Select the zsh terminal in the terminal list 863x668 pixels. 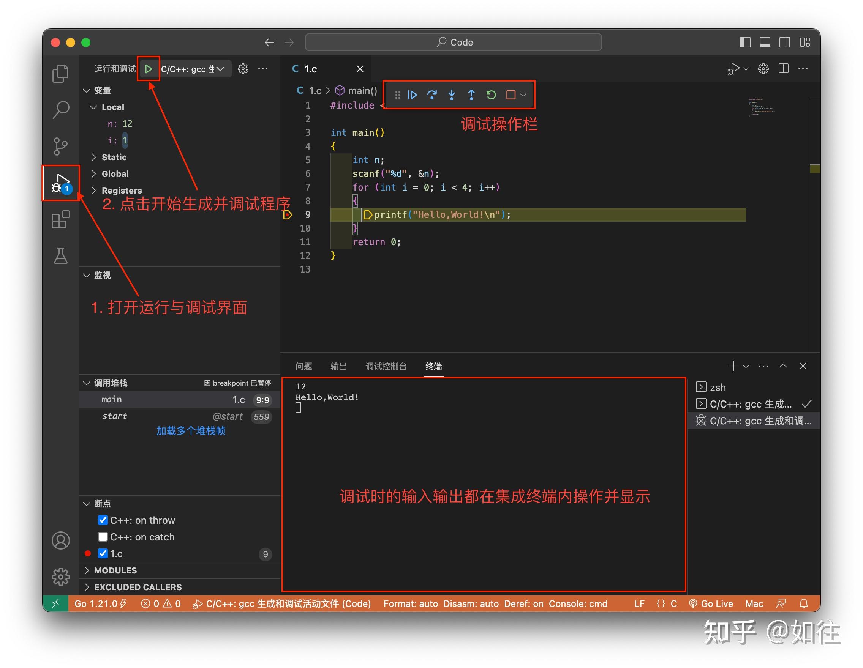(718, 387)
